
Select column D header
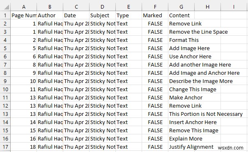coord(103,7)
